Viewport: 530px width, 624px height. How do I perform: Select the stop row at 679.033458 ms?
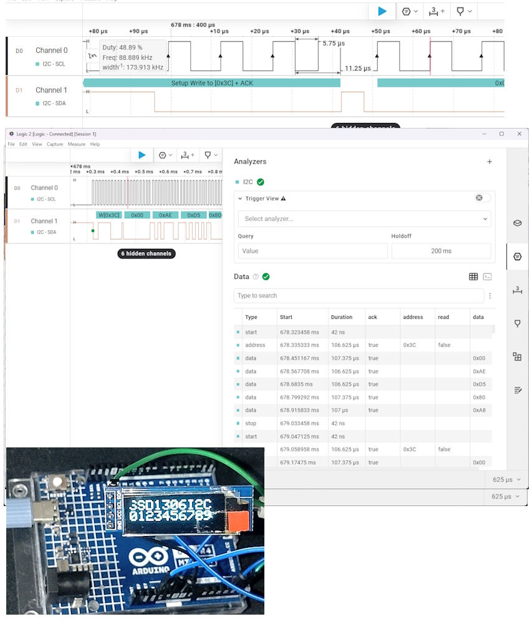[363, 424]
